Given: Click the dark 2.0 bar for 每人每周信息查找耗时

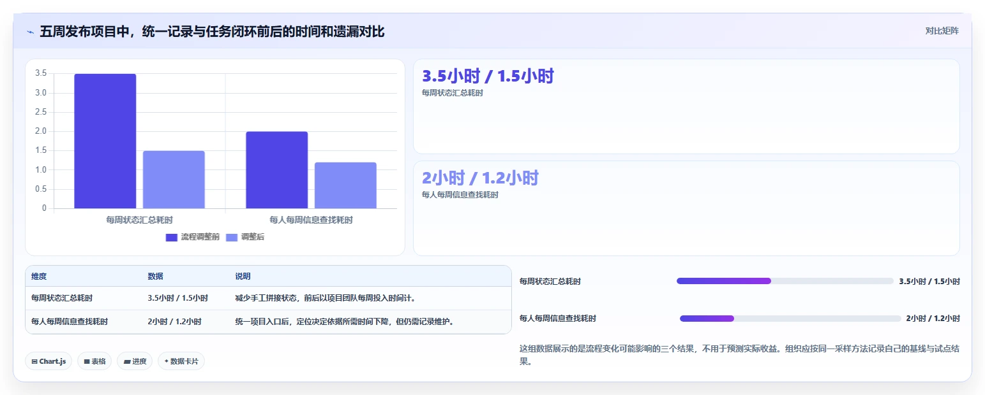Looking at the screenshot, I should [277, 170].
